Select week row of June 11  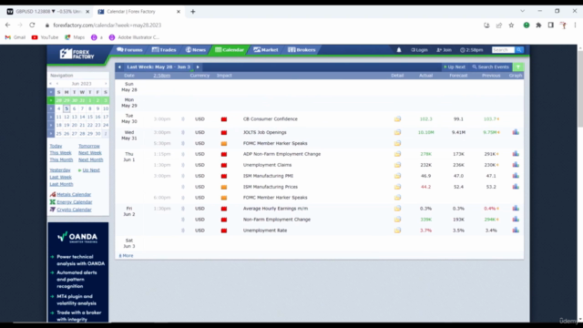coord(51,117)
